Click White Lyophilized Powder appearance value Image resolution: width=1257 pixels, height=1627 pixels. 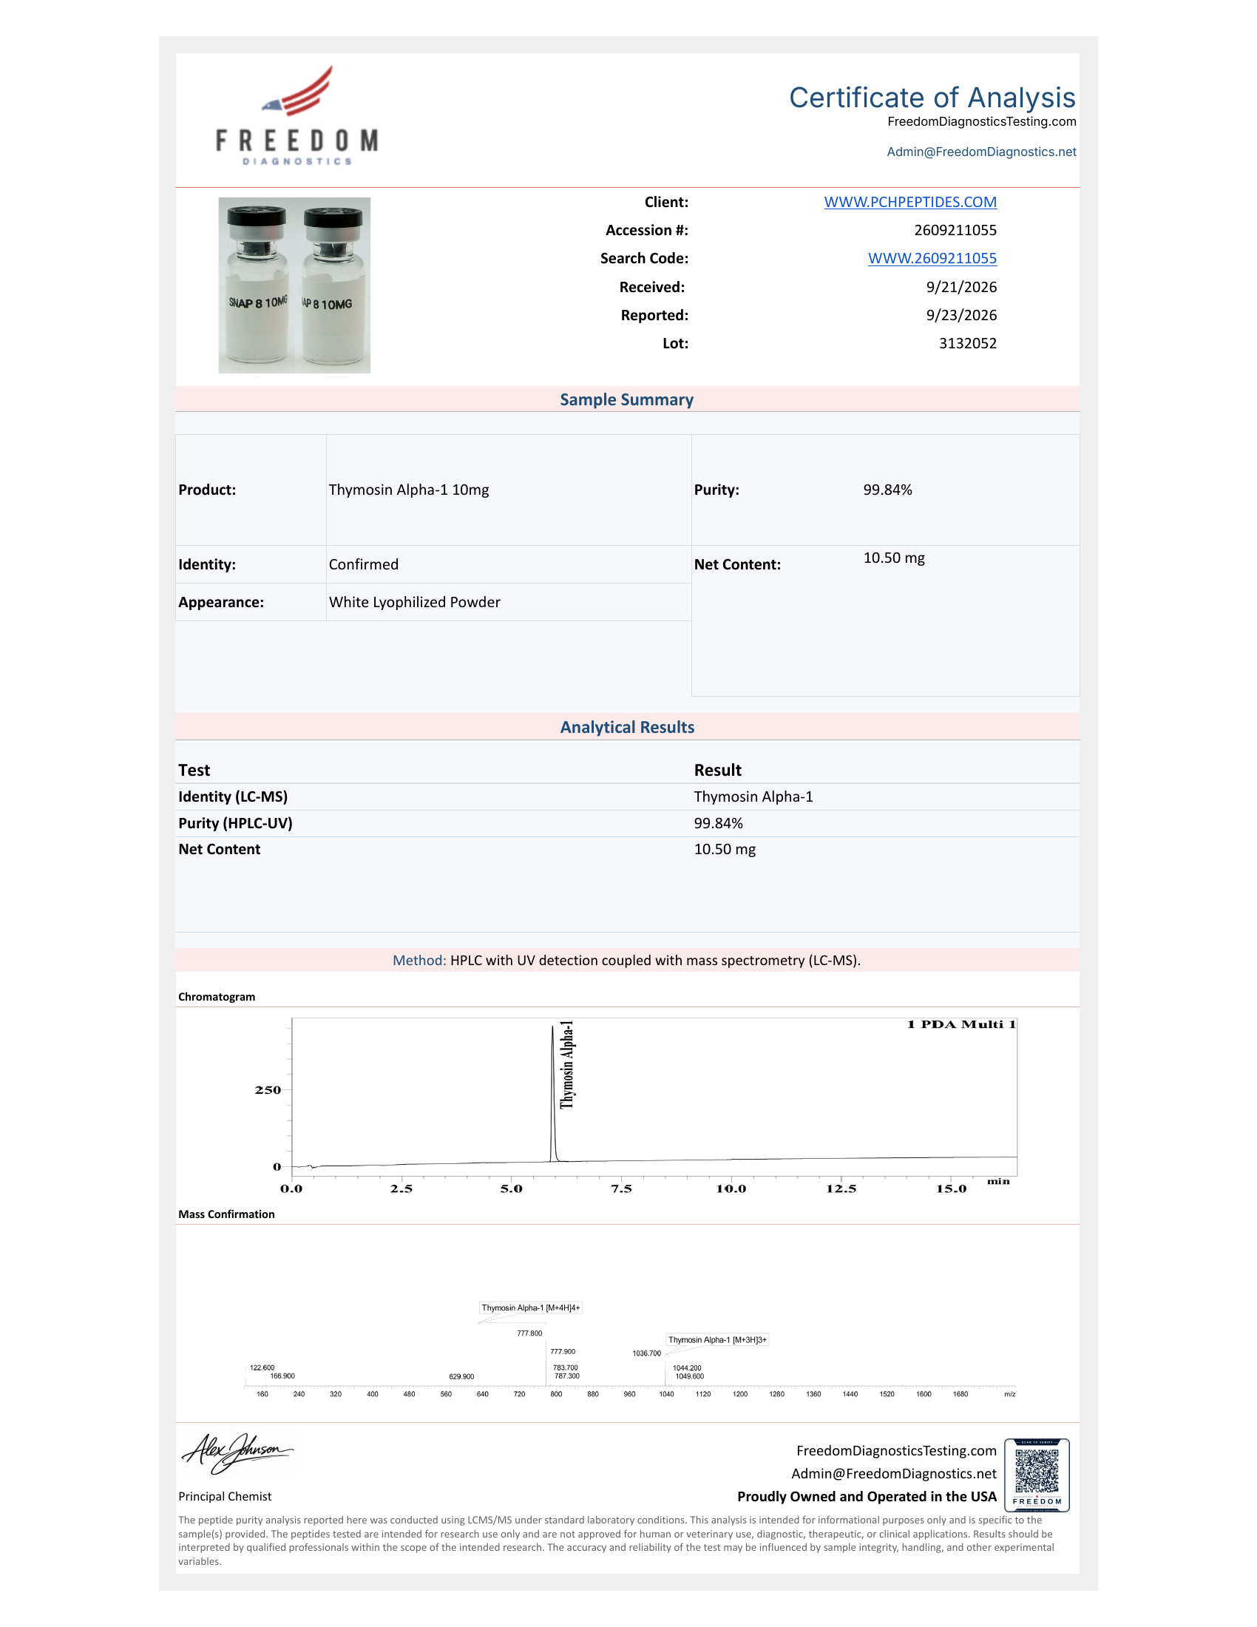pos(415,602)
